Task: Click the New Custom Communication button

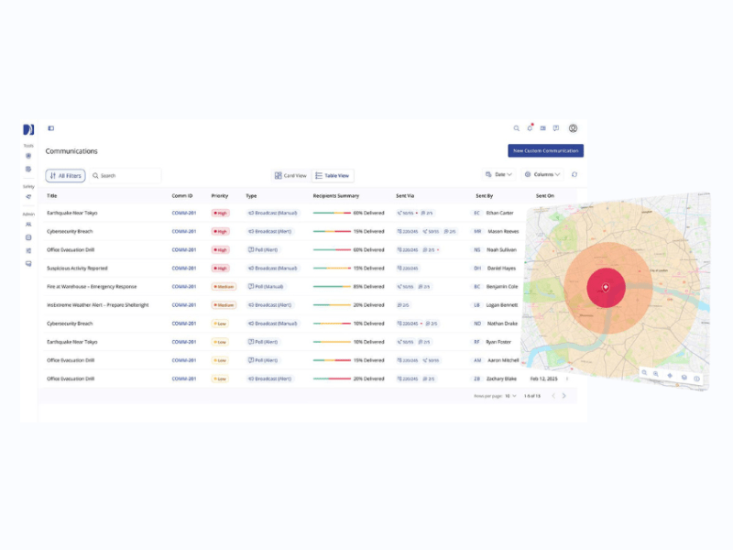Action: [x=546, y=150]
